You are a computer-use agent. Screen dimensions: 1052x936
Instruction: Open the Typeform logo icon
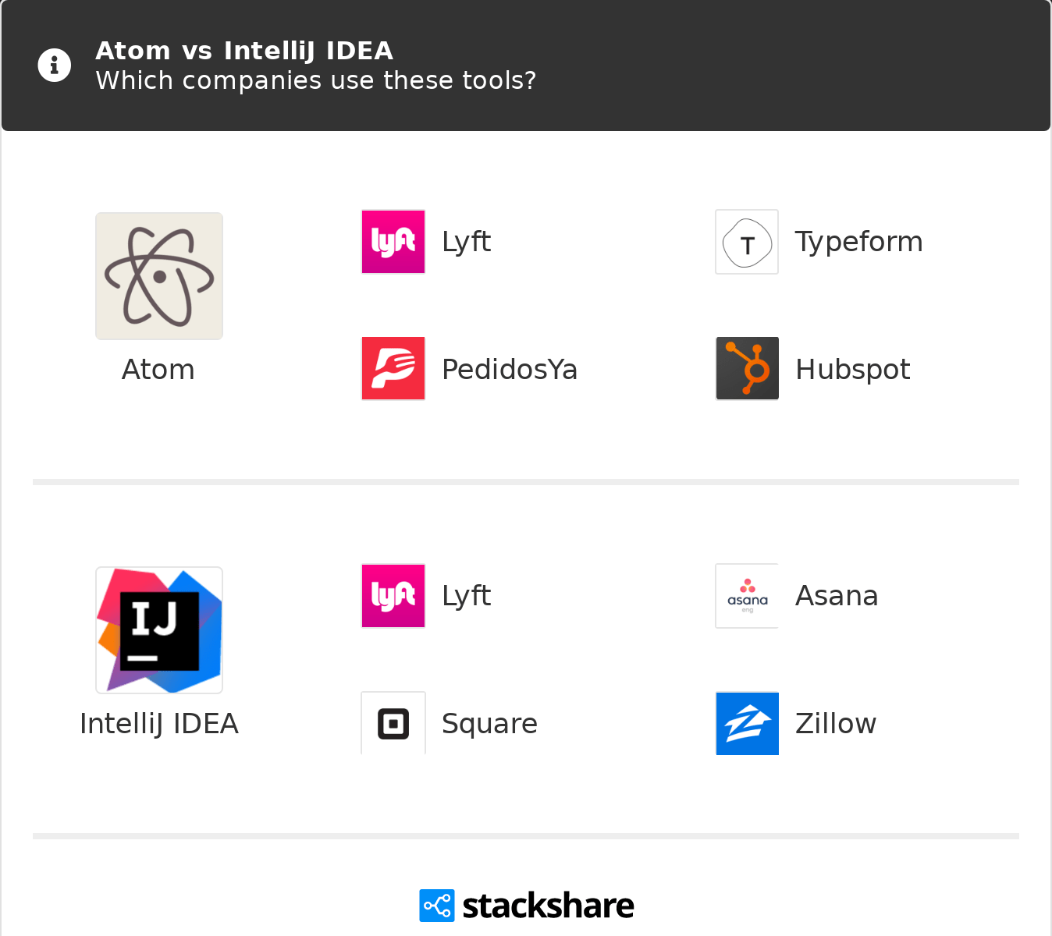click(747, 242)
